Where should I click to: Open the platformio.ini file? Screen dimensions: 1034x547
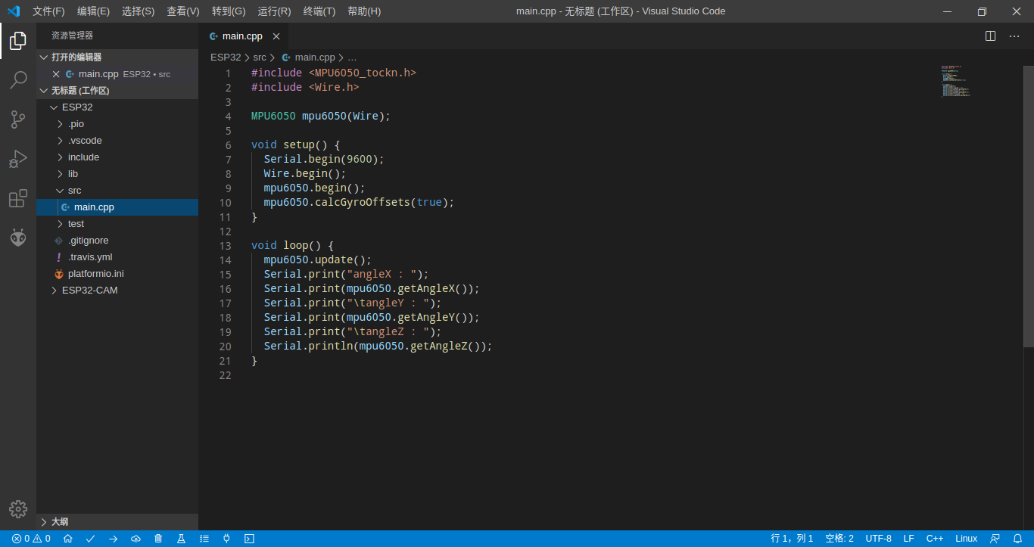(117, 274)
